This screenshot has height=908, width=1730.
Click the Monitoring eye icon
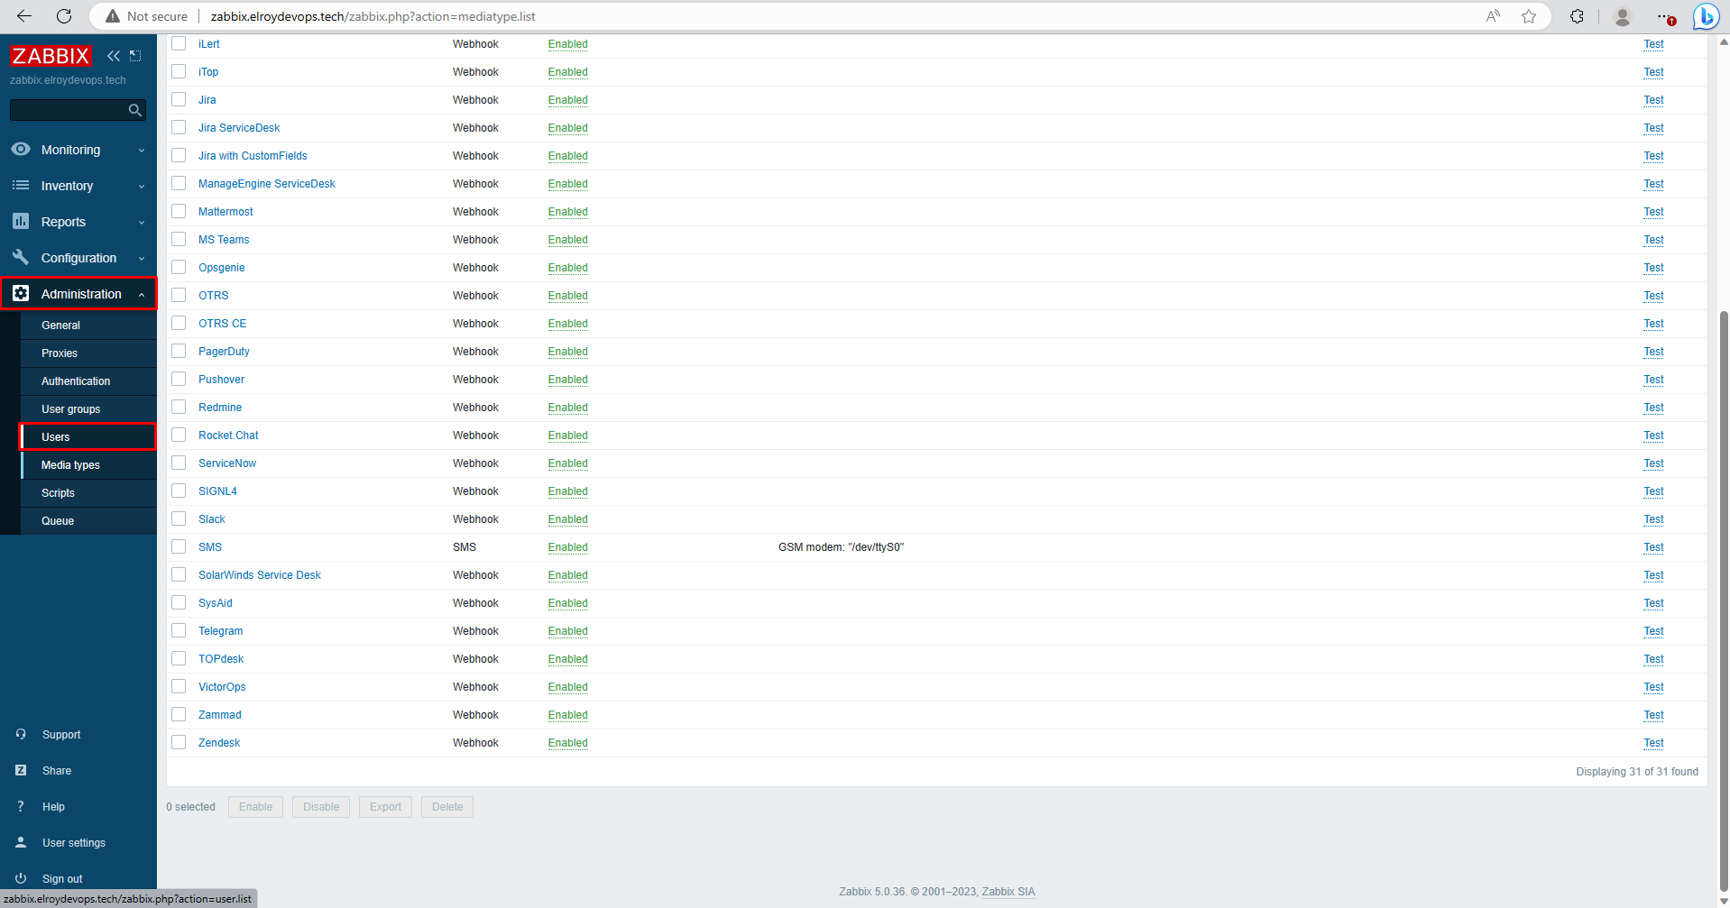21,150
